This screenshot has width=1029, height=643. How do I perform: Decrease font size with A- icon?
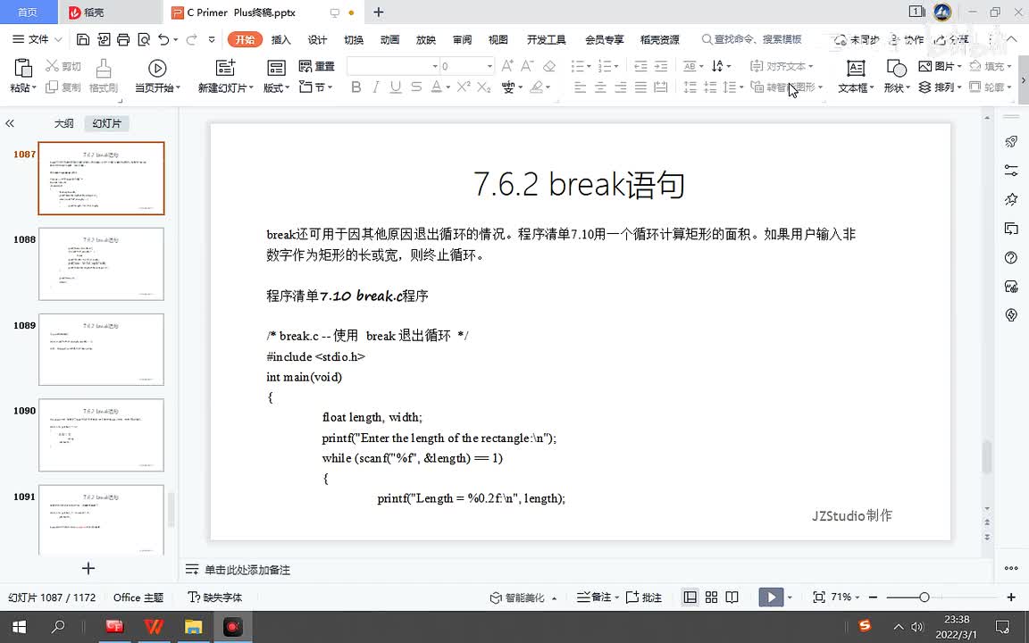pos(527,65)
